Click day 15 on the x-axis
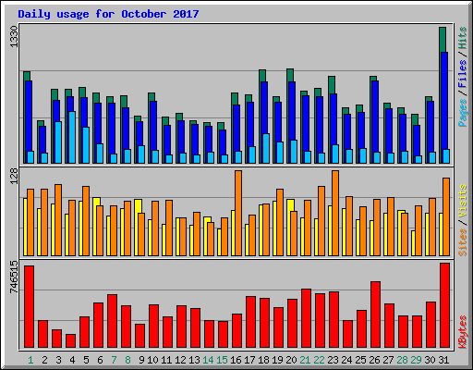This screenshot has width=473, height=370. coord(222,360)
